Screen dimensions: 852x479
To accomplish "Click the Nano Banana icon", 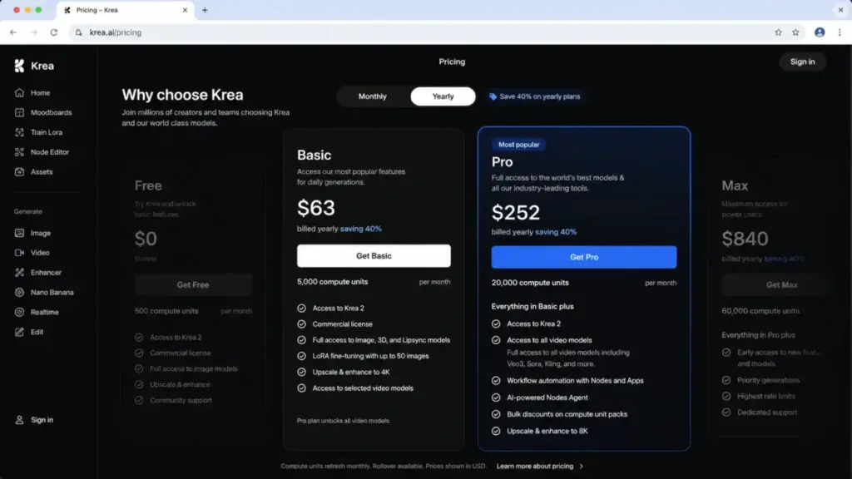I will [x=20, y=292].
